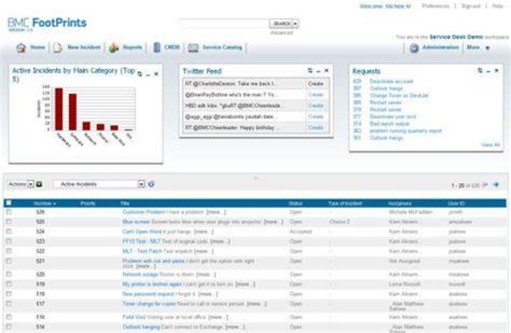This screenshot has height=333, width=511.
Task: Select checkbox for incident 521
Action: pyautogui.click(x=9, y=261)
